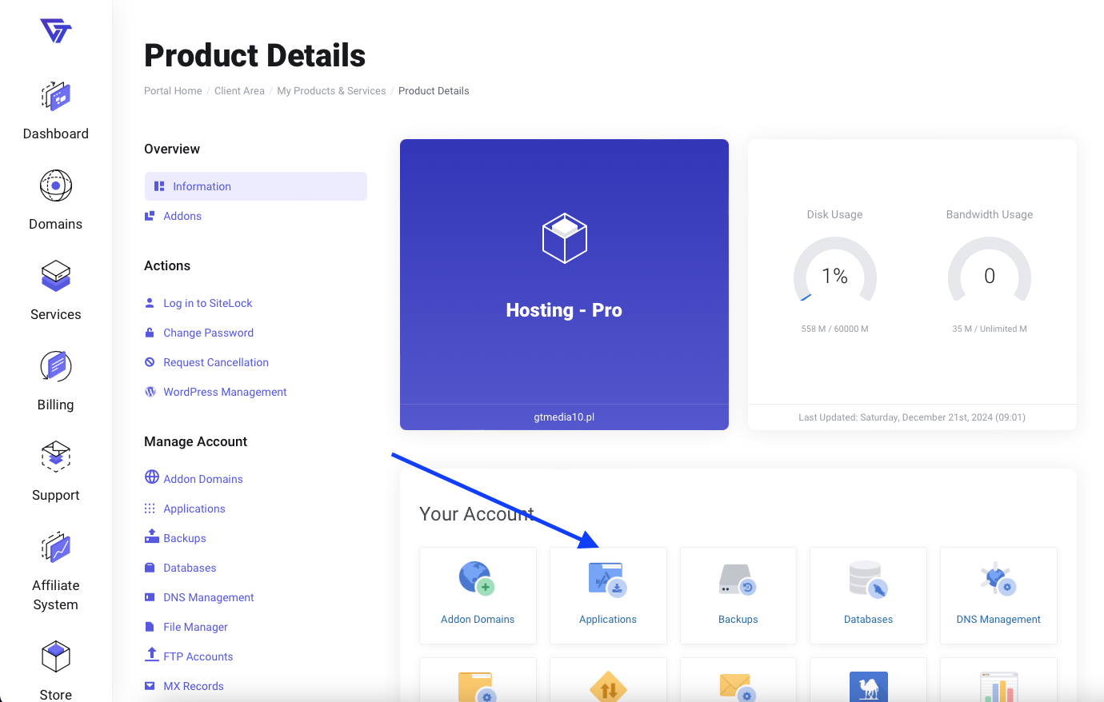
Task: Select the Information overview item
Action: tap(256, 186)
